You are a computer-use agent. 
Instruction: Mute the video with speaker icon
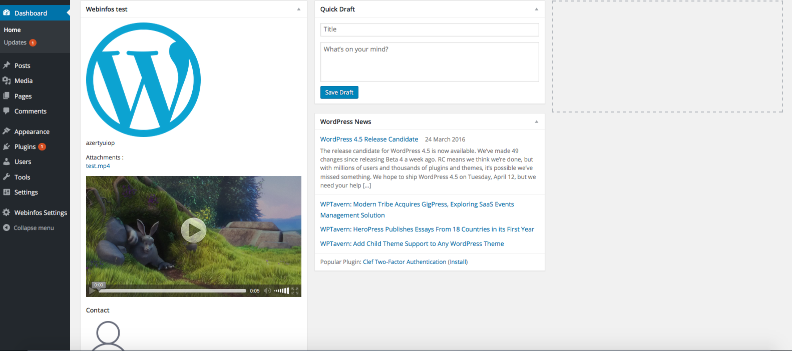tap(267, 290)
